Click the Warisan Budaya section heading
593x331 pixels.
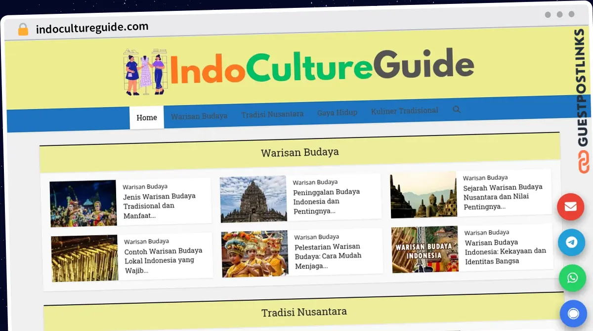point(300,152)
